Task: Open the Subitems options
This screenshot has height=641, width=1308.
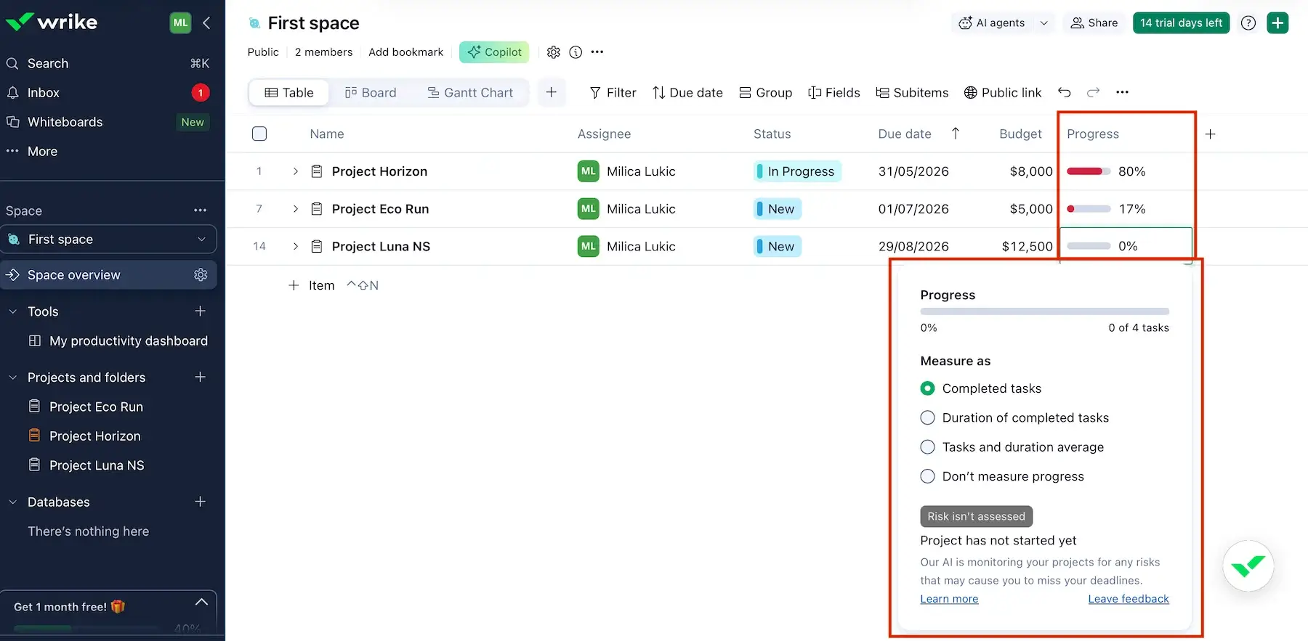Action: coord(913,93)
